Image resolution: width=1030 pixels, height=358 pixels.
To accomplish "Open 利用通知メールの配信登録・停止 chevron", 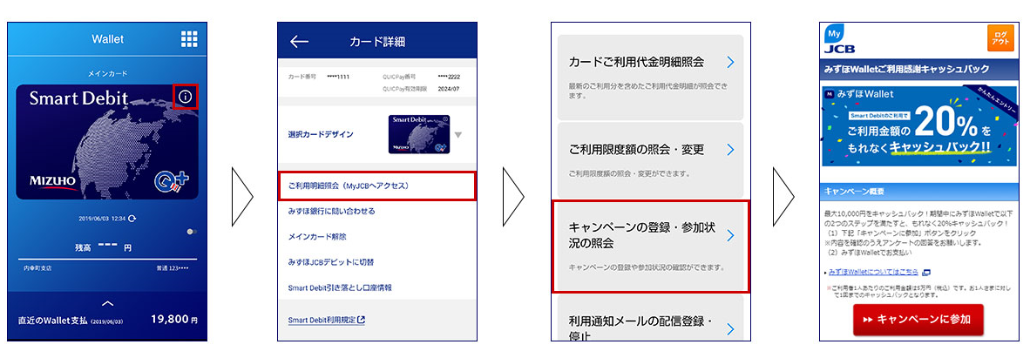I will 730,329.
